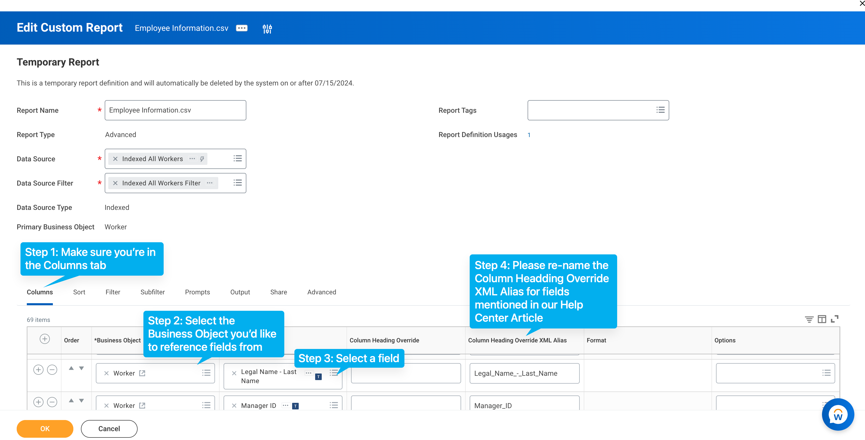Click the add row icon in table header

[45, 339]
